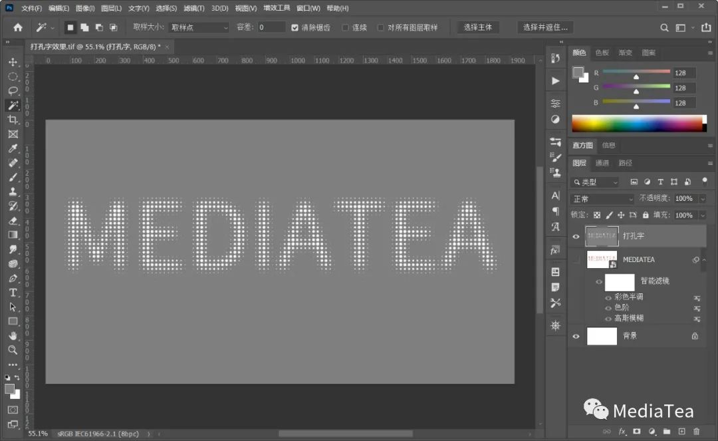Open the 图像(I) menu
The height and width of the screenshot is (441, 718).
tap(84, 8)
